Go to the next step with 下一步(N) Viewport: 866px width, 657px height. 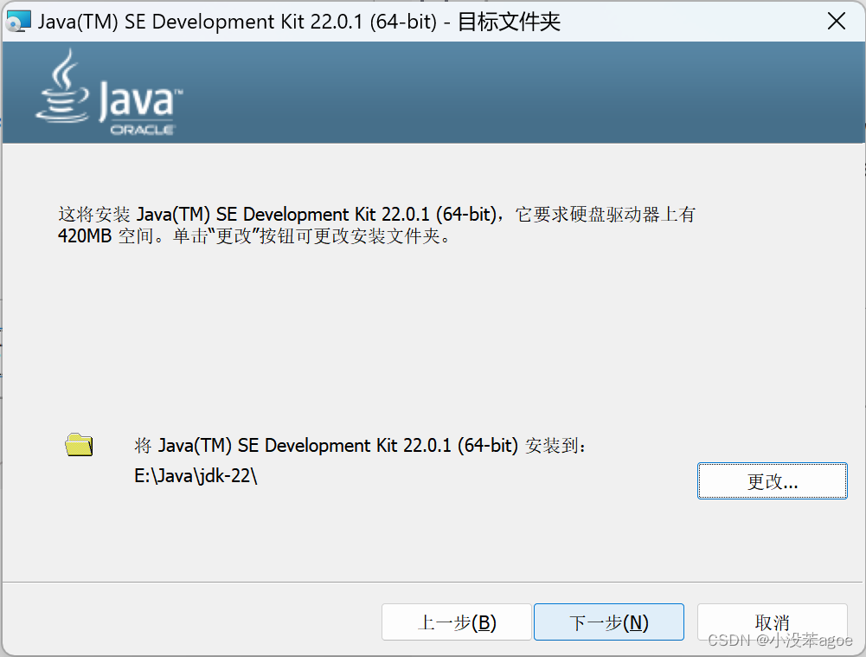(x=609, y=622)
